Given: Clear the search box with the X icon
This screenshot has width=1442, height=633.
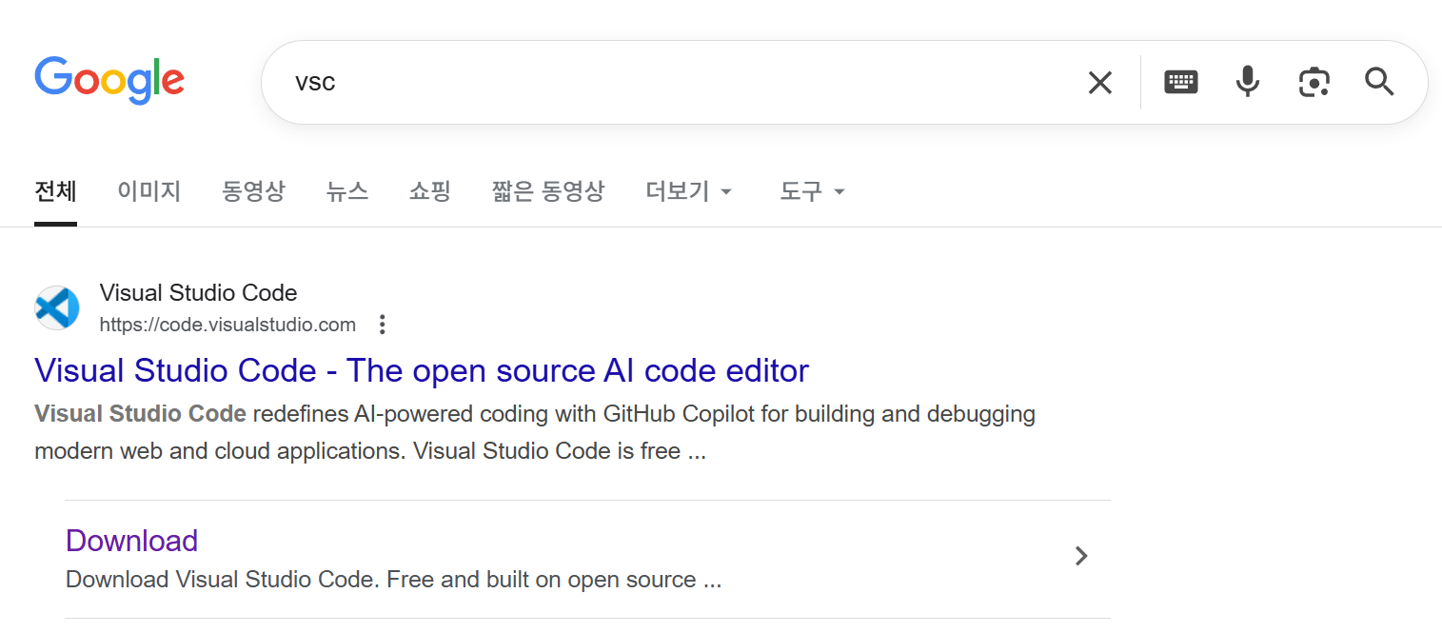Looking at the screenshot, I should click(1100, 83).
